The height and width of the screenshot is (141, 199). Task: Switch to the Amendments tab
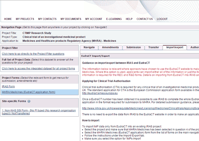point(110,47)
